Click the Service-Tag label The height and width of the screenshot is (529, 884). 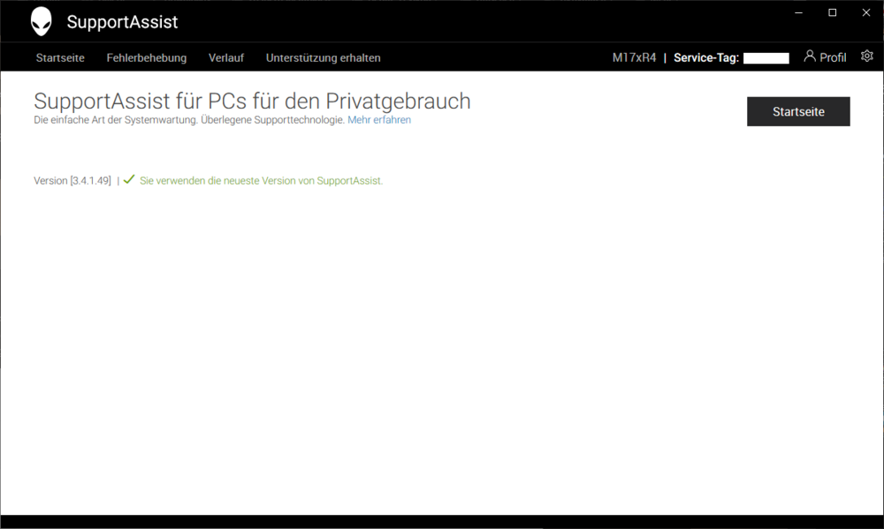(705, 58)
